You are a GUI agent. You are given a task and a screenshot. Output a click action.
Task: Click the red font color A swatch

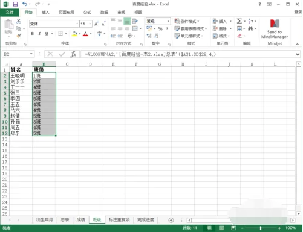(85, 34)
